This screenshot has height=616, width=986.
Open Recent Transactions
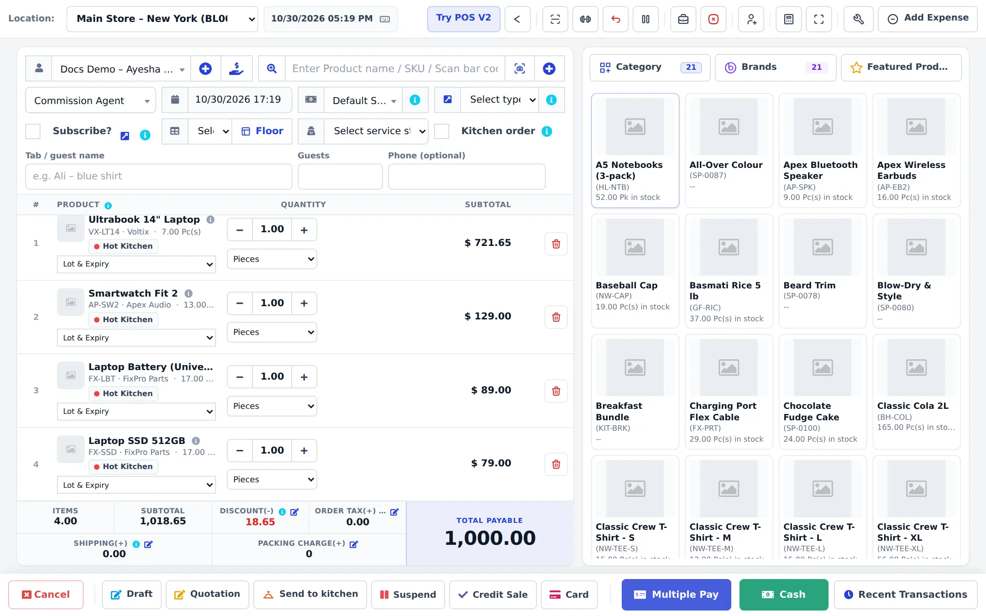[905, 595]
